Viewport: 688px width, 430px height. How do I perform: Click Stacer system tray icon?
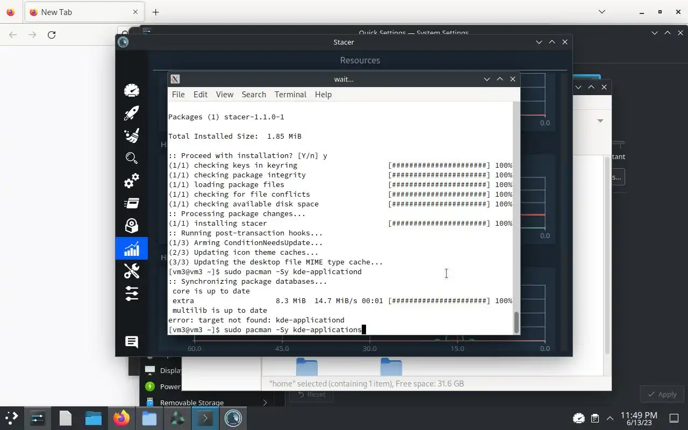(579, 418)
